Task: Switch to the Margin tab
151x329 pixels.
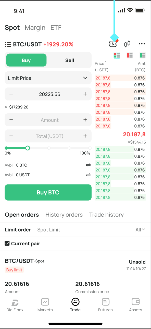Action: tap(35, 28)
